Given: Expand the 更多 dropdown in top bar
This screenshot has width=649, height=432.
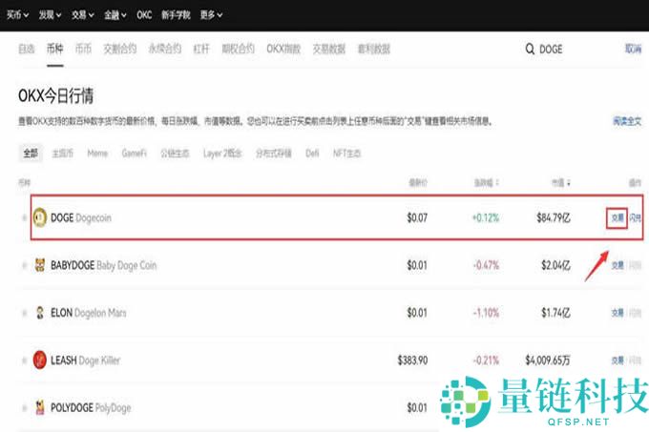Looking at the screenshot, I should pyautogui.click(x=211, y=15).
